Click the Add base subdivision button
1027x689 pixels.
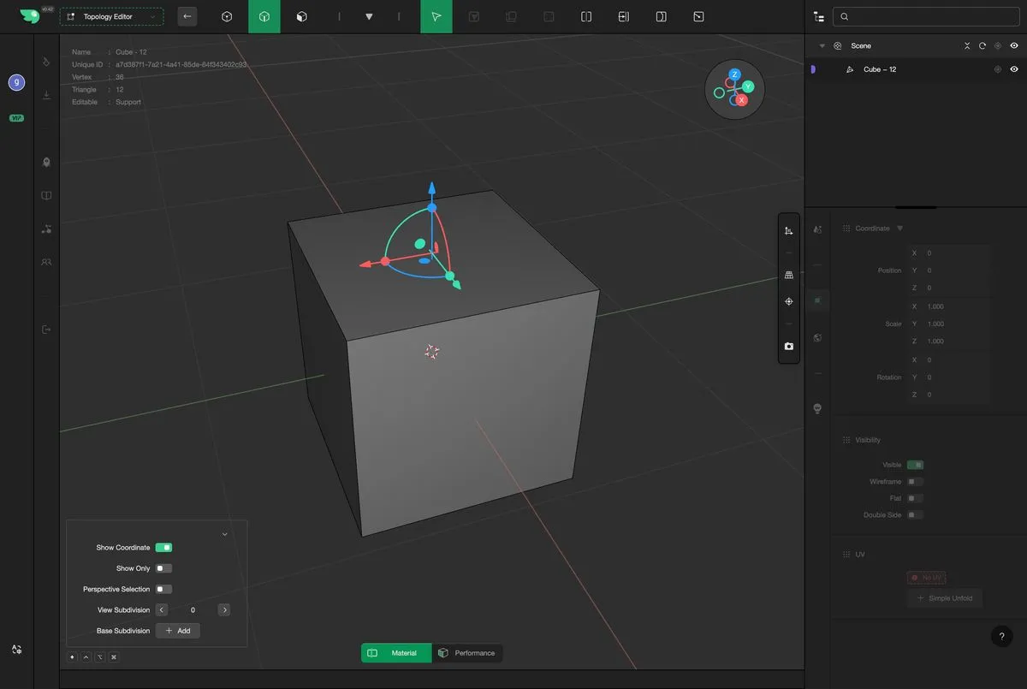178,631
